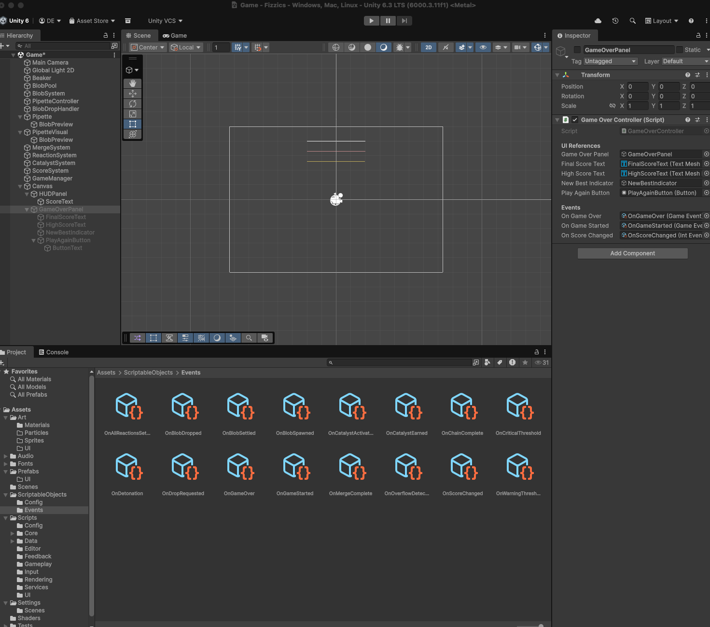Click the cloud services icon
This screenshot has height=627, width=710.
pos(598,21)
